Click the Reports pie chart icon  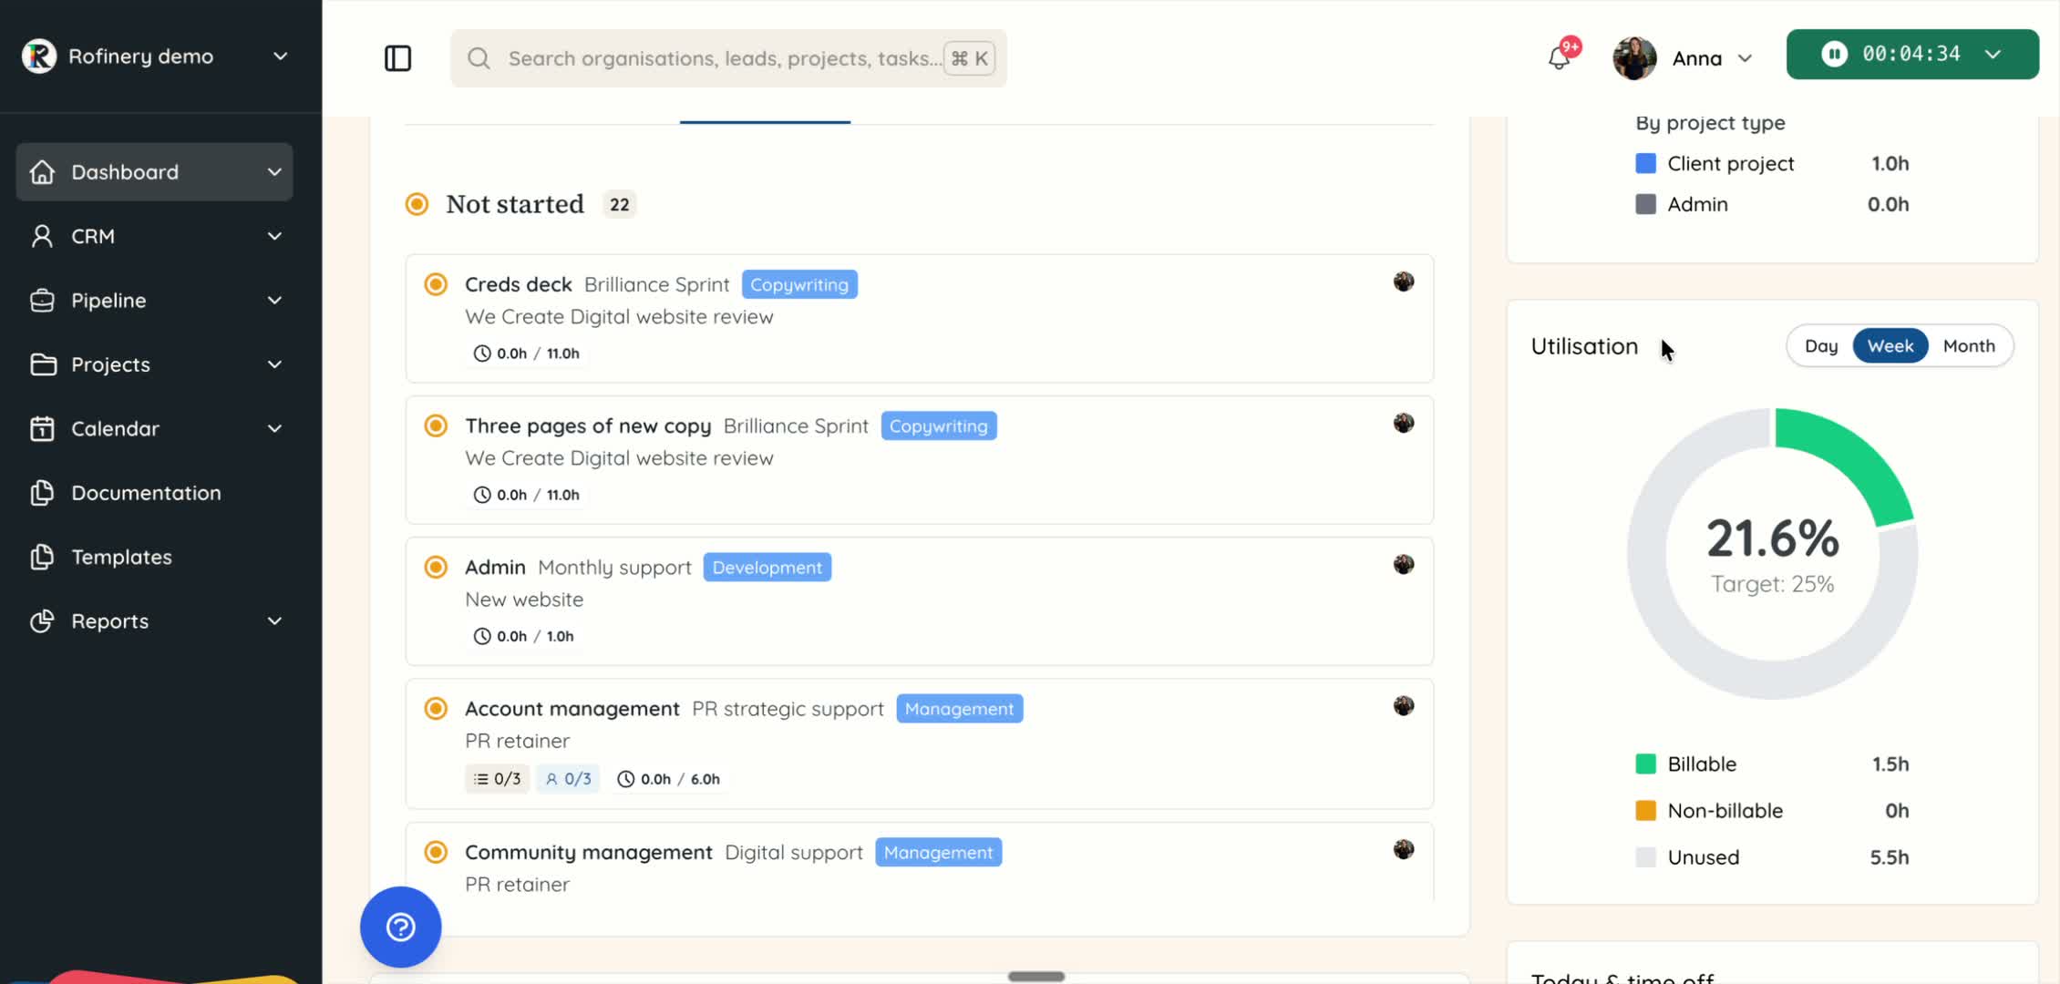(42, 621)
